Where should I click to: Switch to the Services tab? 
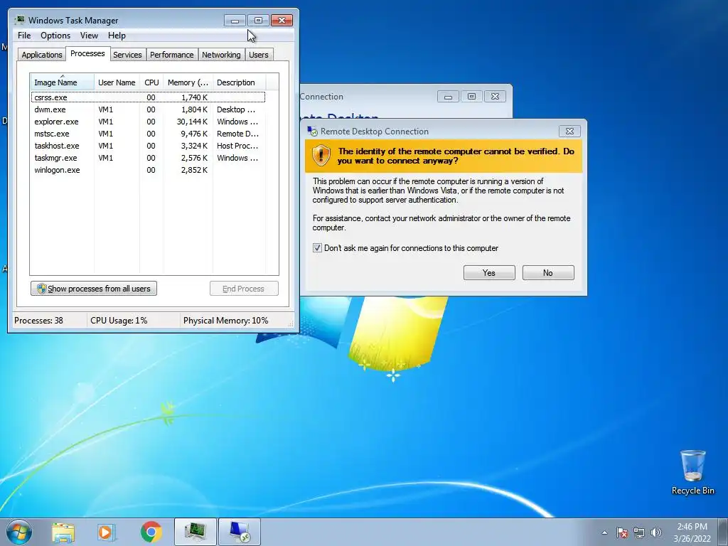[x=127, y=54]
